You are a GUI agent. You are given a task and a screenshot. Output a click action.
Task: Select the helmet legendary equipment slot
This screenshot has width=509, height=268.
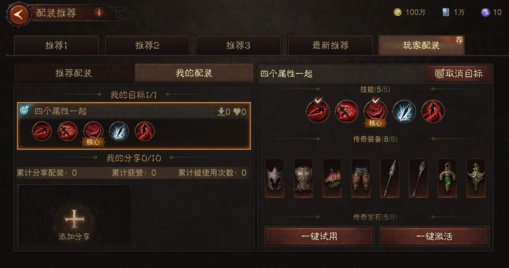click(275, 178)
